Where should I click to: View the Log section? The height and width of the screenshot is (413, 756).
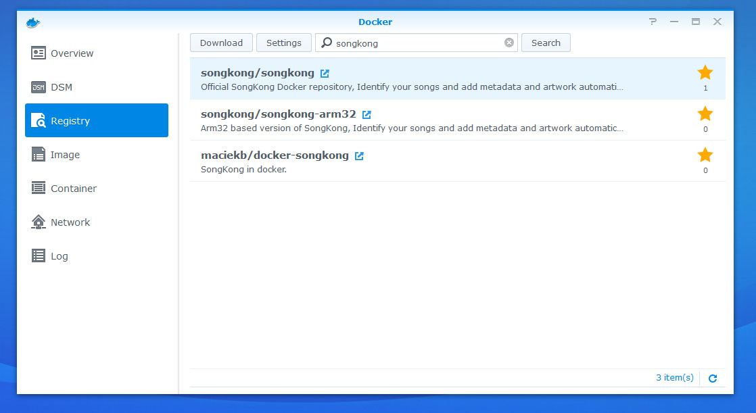[97, 256]
